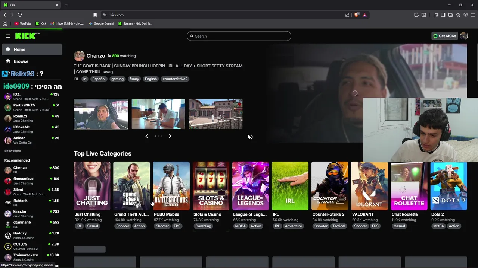Open the Counter-Strike 2 category card
The height and width of the screenshot is (268, 478).
pyautogui.click(x=330, y=186)
